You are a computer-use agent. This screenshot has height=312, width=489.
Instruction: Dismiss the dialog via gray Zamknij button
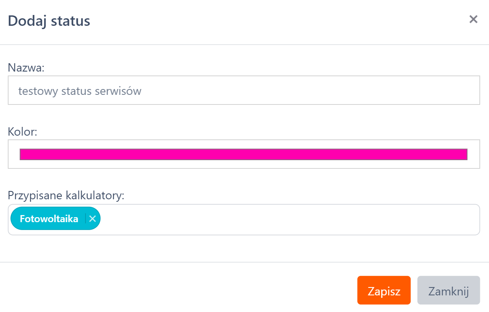[x=448, y=290]
